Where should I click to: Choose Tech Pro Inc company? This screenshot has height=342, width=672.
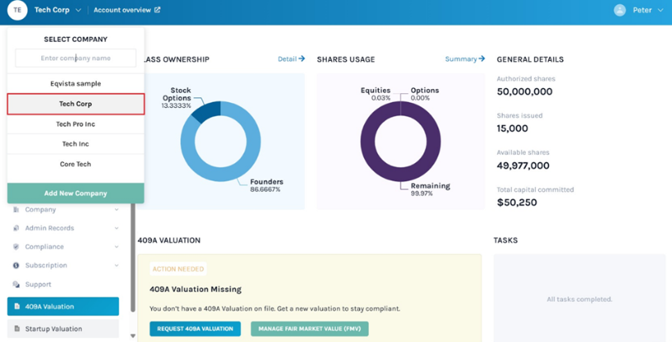(x=76, y=124)
